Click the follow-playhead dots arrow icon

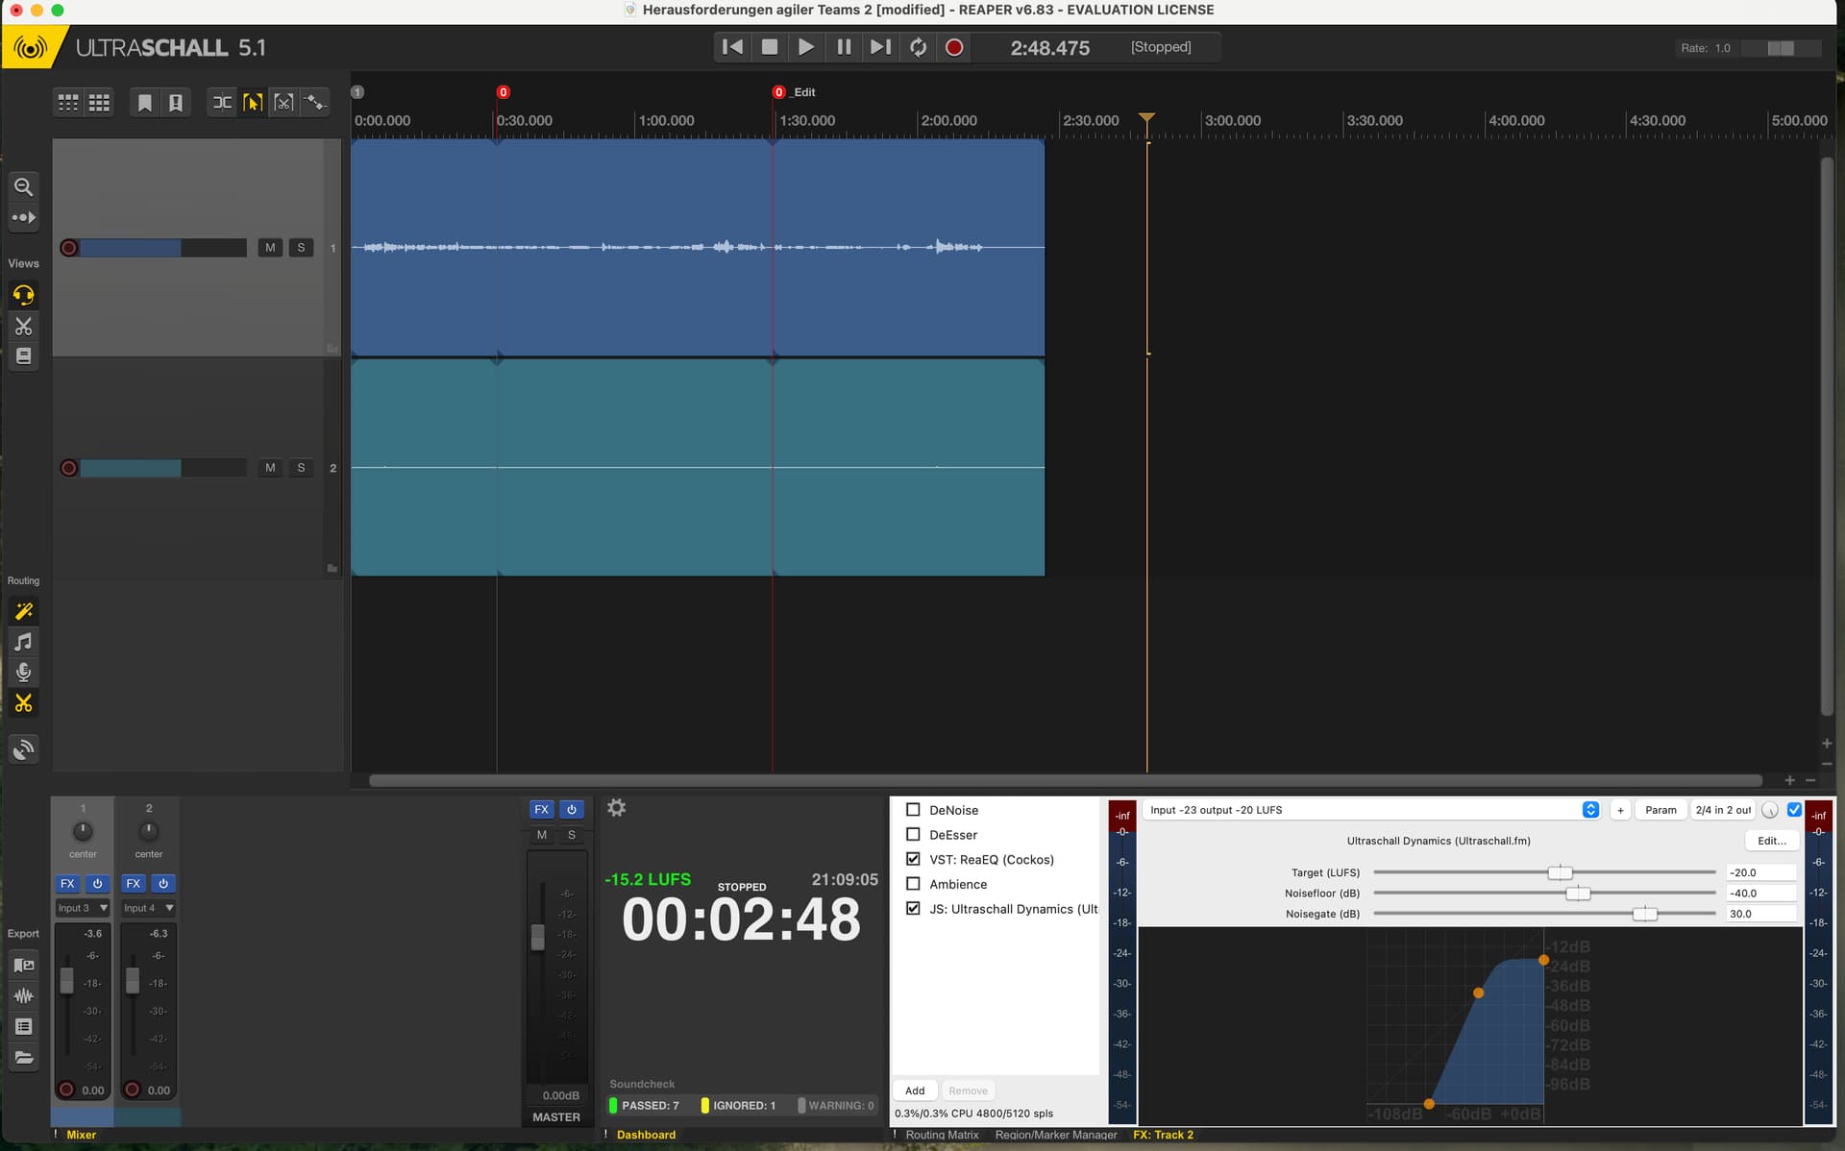click(24, 218)
